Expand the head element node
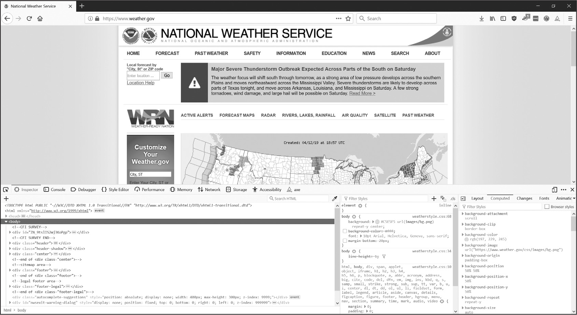 coord(6,216)
